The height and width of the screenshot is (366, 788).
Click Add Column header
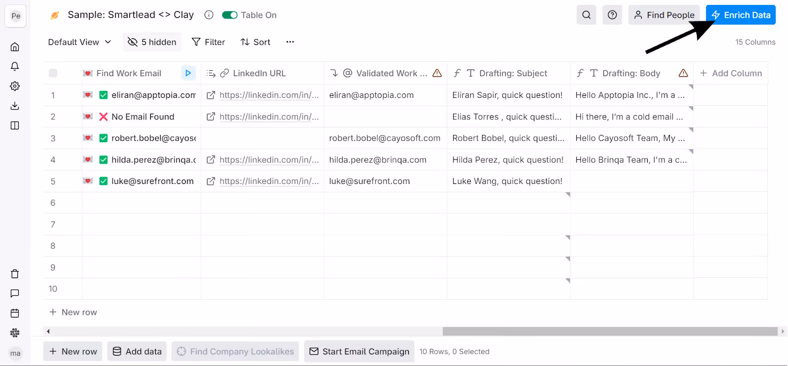click(731, 73)
